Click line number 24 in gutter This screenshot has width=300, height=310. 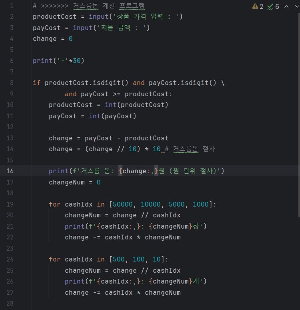pyautogui.click(x=10, y=259)
